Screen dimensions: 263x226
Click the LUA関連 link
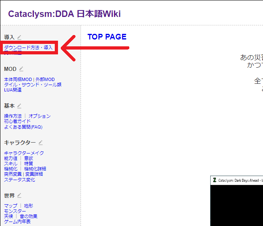point(13,90)
